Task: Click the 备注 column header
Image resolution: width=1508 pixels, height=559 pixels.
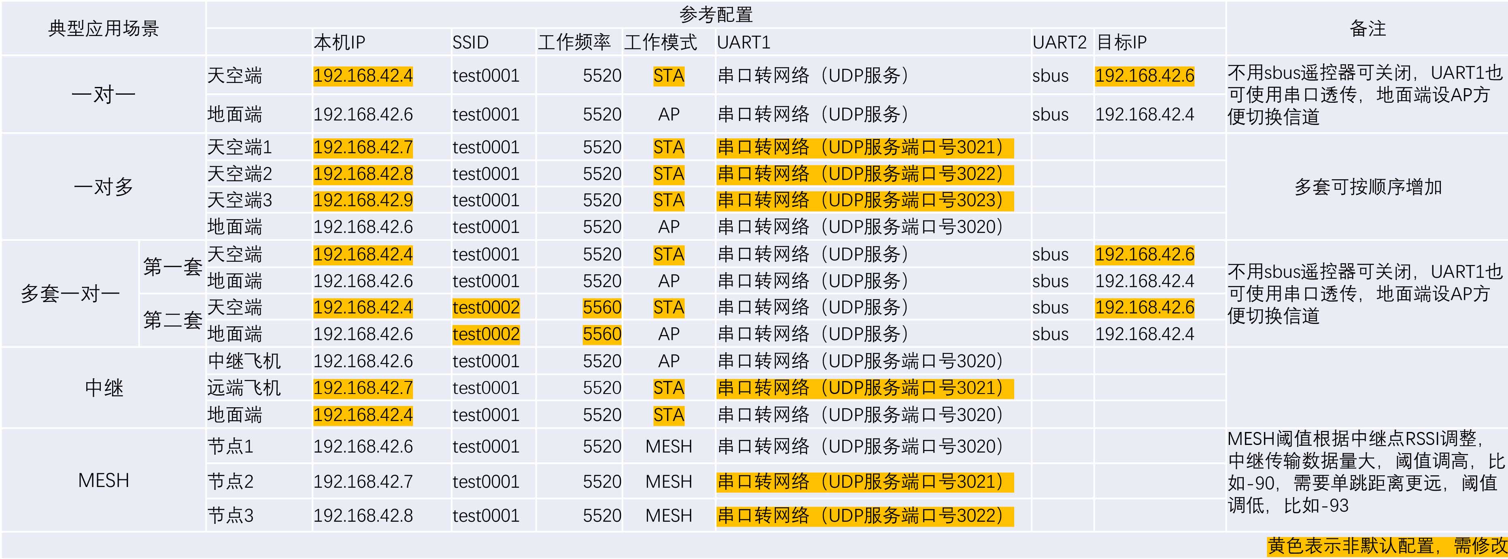Action: tap(1367, 28)
